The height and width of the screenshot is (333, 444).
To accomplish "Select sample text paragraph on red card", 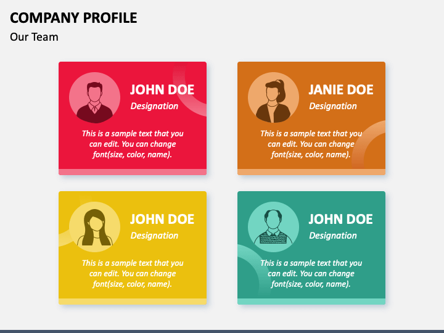I will [133, 144].
